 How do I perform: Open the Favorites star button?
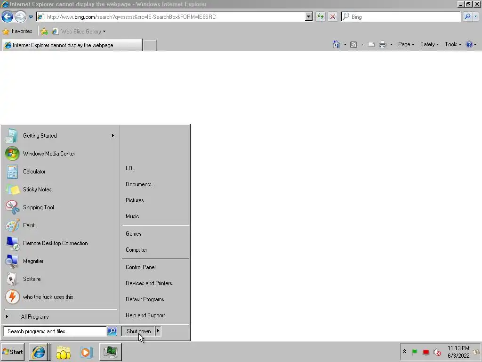click(x=17, y=31)
